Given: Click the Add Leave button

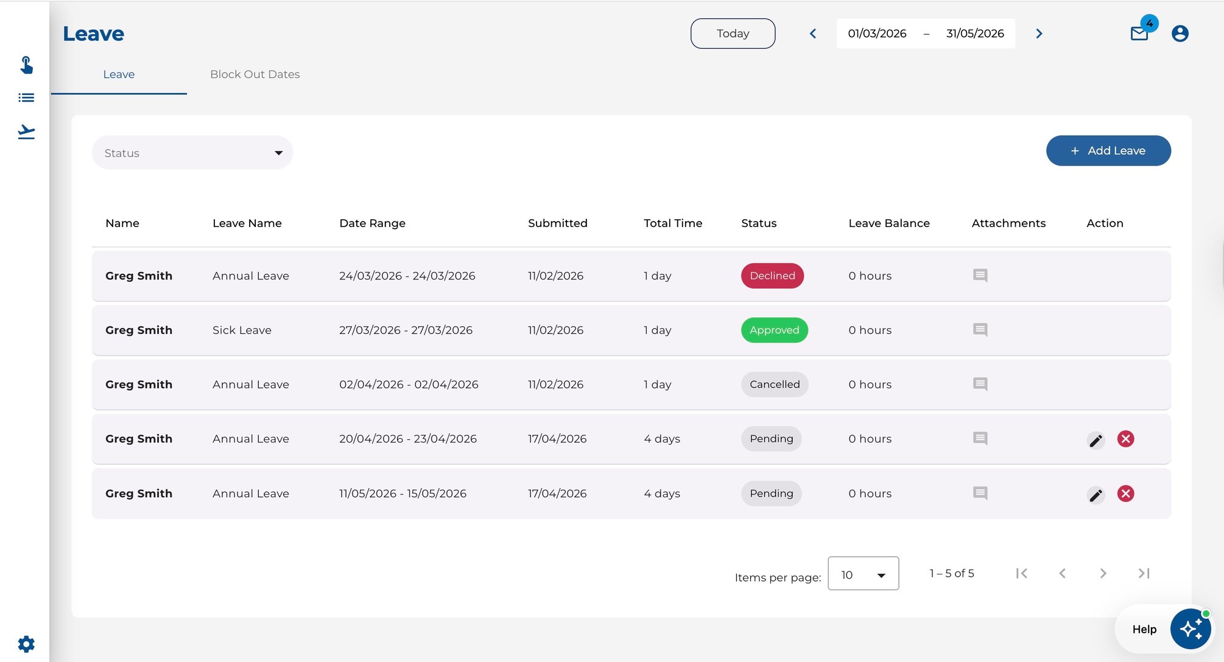Looking at the screenshot, I should coord(1108,150).
